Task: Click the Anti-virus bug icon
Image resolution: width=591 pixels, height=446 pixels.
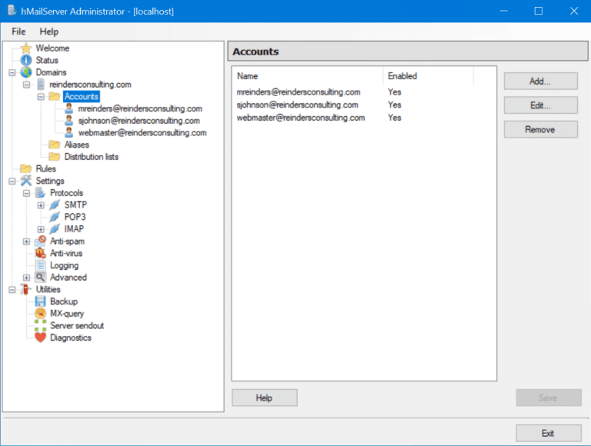Action: coord(40,253)
